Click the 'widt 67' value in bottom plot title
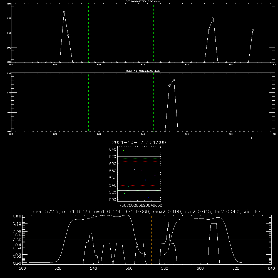The width and height of the screenshot is (278, 278). tap(252, 212)
